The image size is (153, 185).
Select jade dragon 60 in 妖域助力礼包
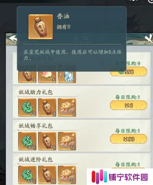(27, 108)
